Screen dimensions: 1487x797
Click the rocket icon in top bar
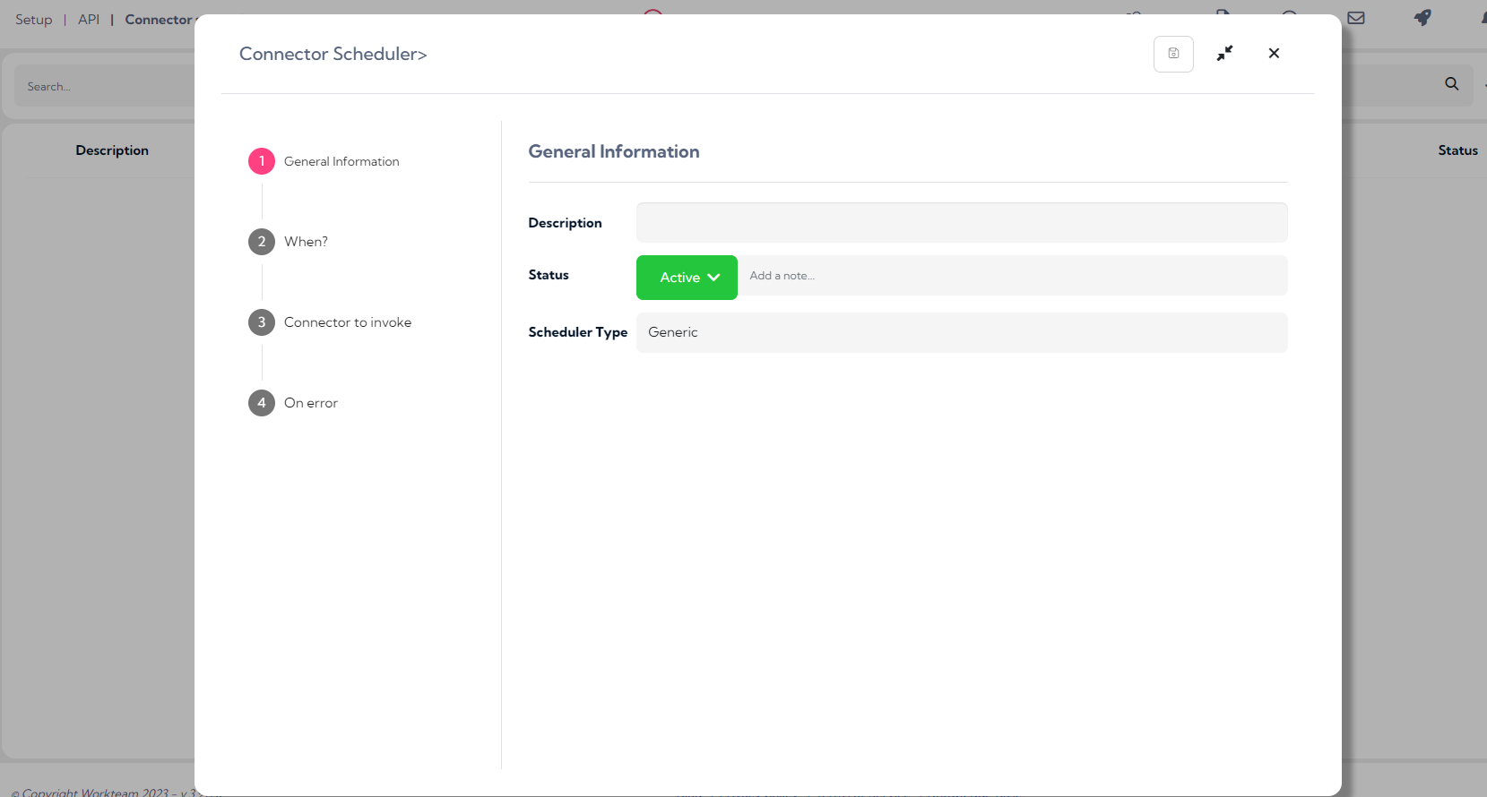pyautogui.click(x=1422, y=18)
